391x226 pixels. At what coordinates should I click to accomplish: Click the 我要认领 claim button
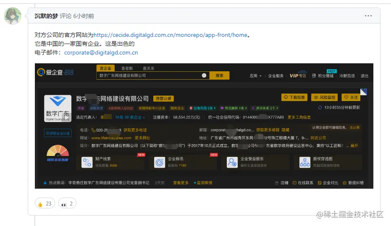tap(164, 99)
